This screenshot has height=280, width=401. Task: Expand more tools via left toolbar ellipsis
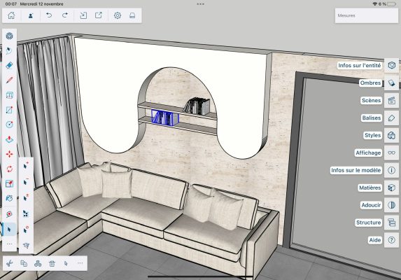(x=10, y=244)
